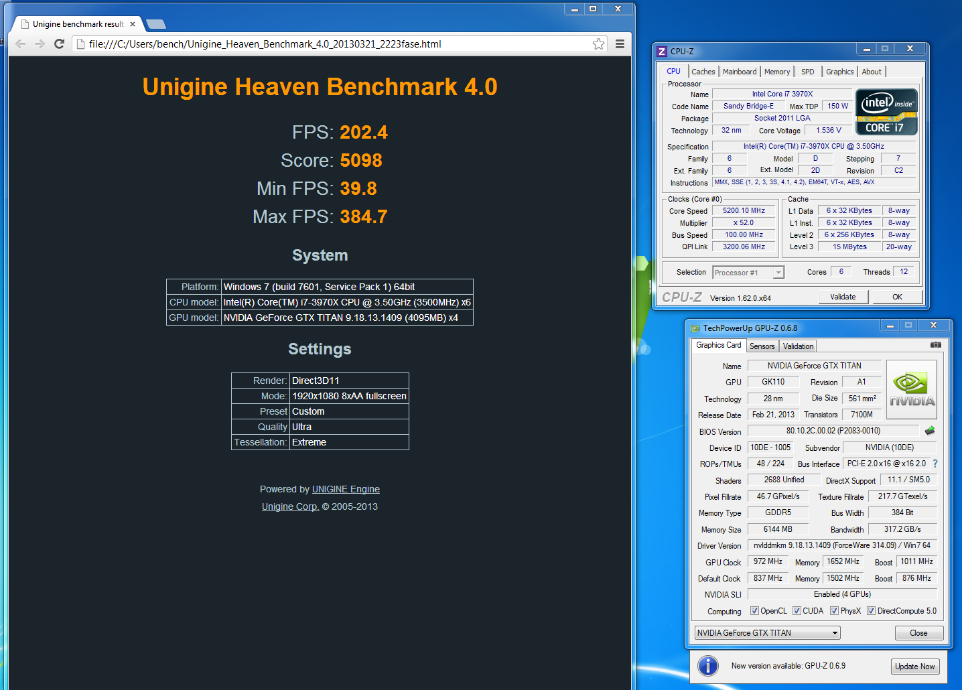
Task: Take a GPU-Z screenshot with camera icon
Action: click(x=936, y=345)
